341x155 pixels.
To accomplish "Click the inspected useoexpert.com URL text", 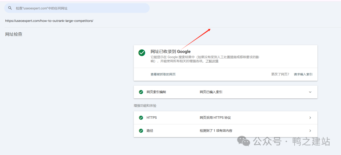I will (49, 21).
